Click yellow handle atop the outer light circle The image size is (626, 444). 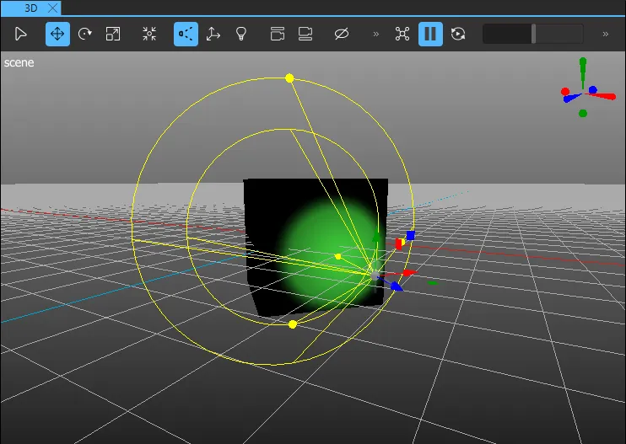point(289,78)
